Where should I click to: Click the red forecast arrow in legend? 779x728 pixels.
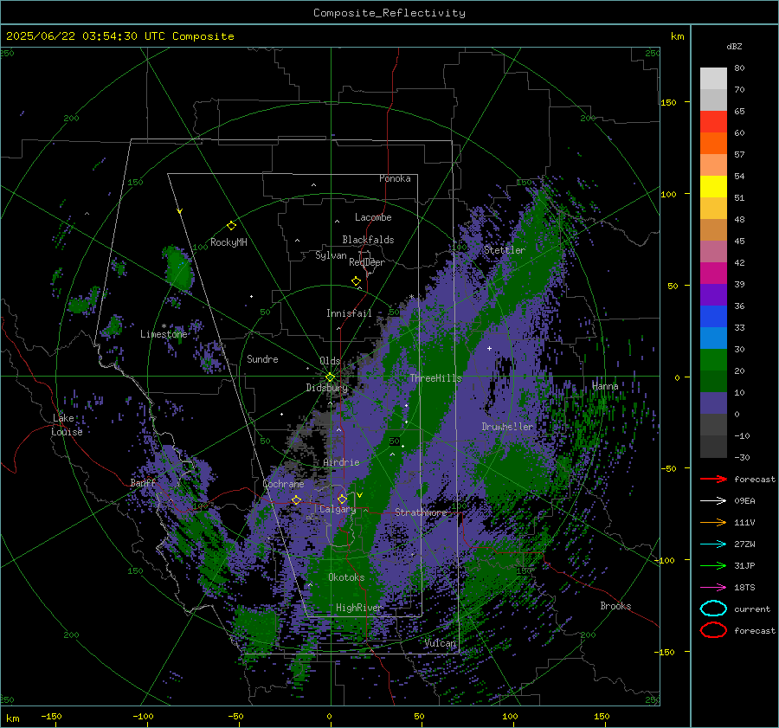[x=713, y=479]
